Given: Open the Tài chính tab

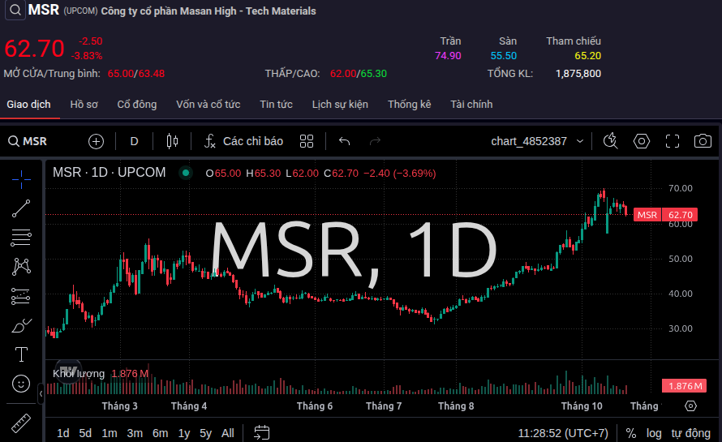Looking at the screenshot, I should (x=471, y=105).
